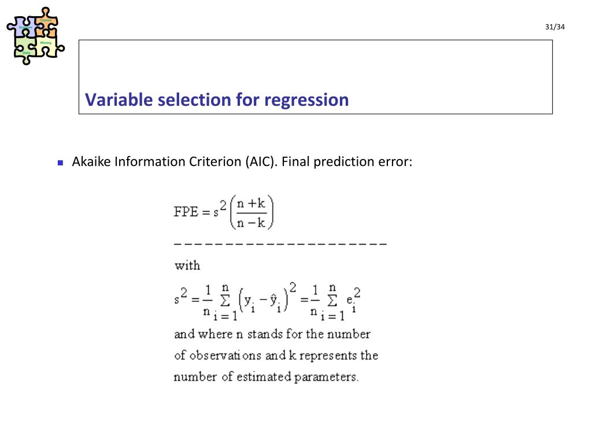Click the second summation sigma before e squared
Viewport: 592px width, 444px height.
pyautogui.click(x=332, y=301)
